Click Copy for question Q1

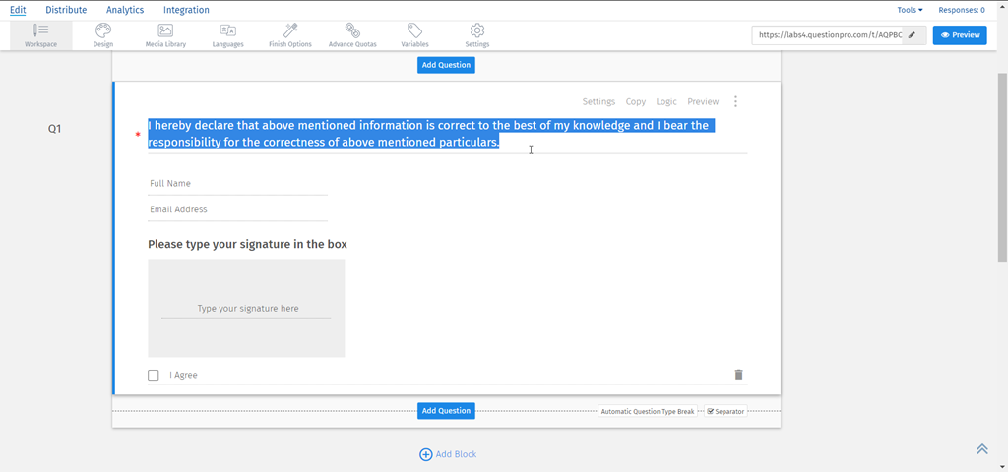point(636,101)
